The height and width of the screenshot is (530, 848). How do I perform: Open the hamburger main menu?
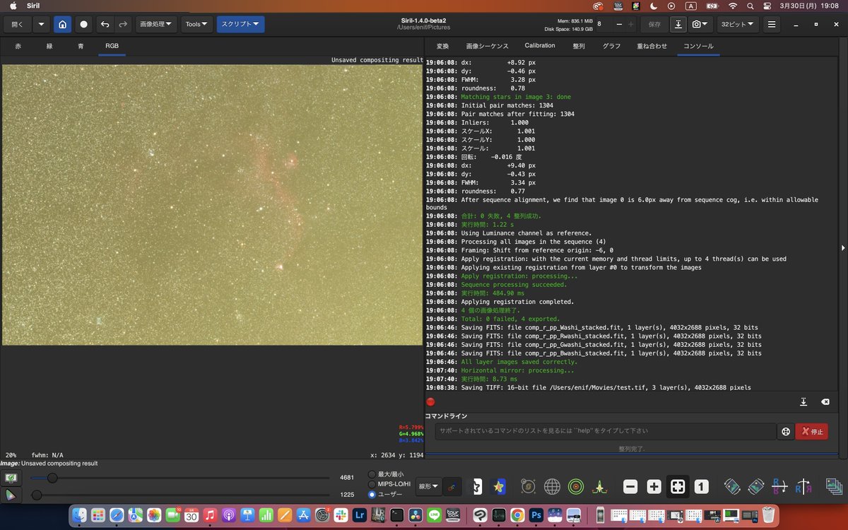pyautogui.click(x=772, y=24)
